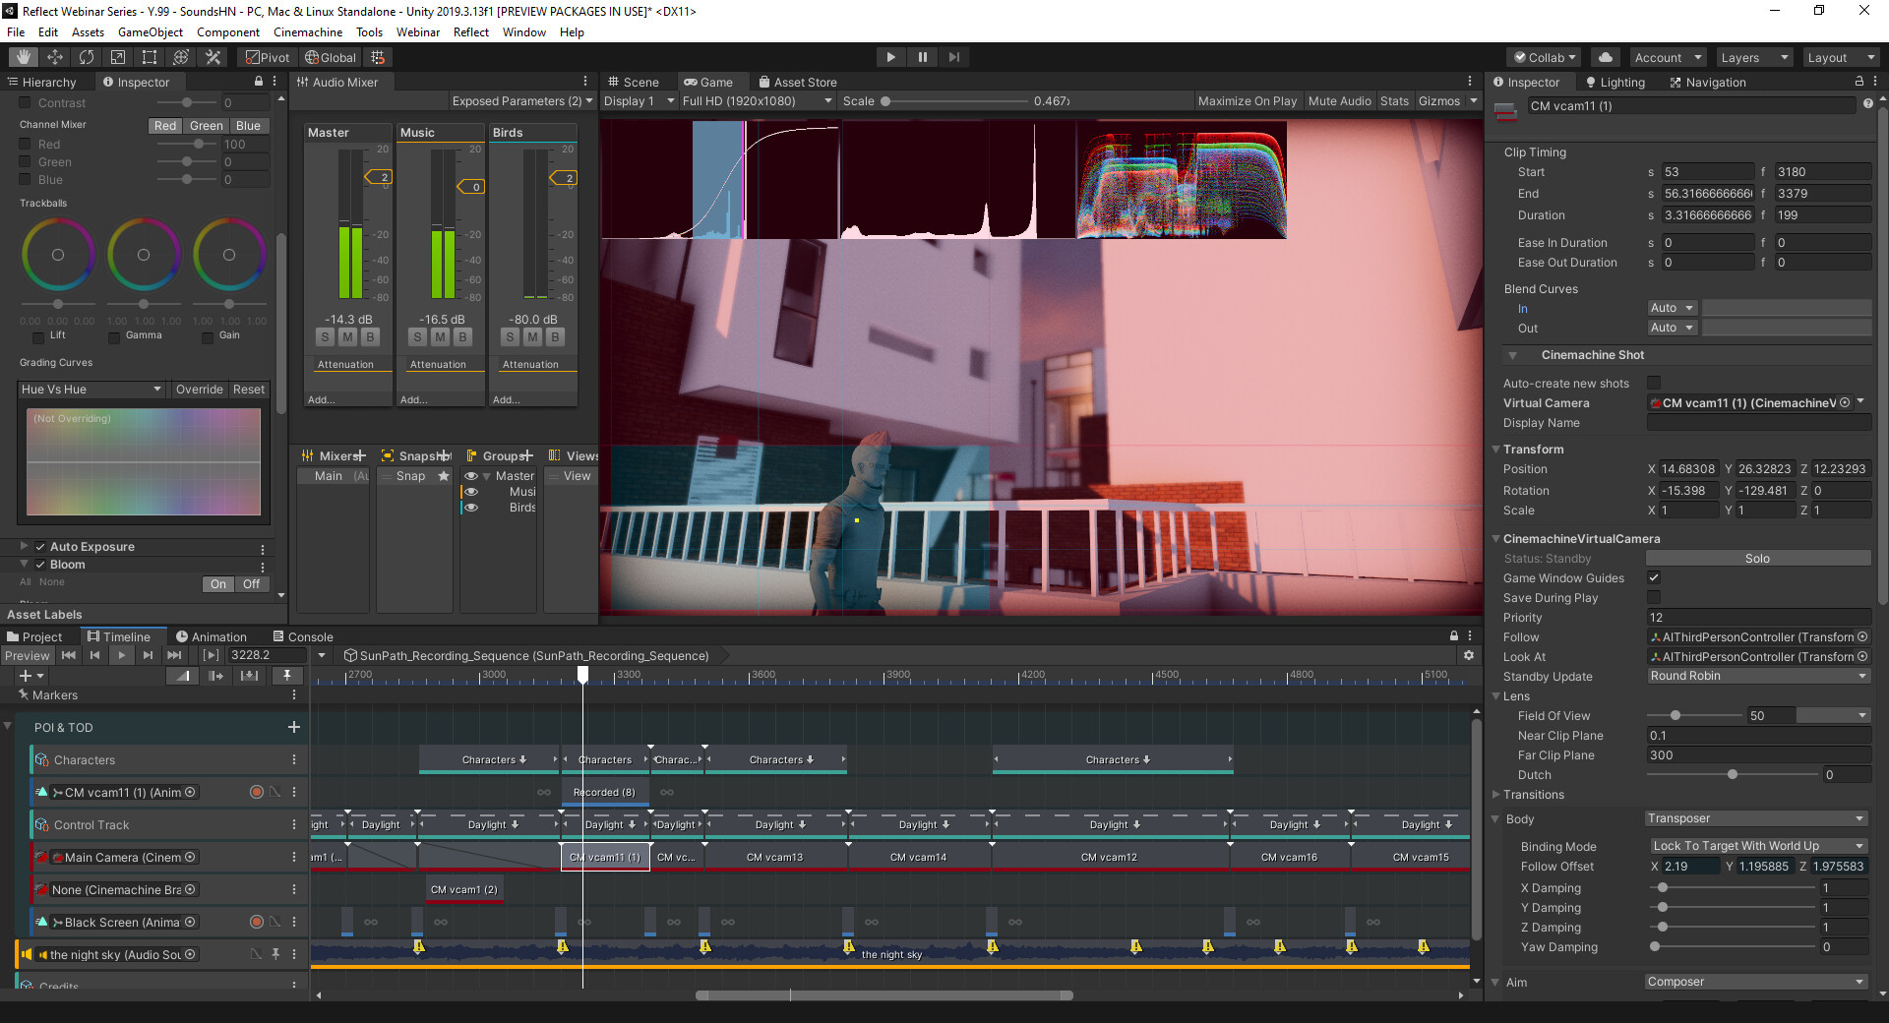Open the Layout dropdown
This screenshot has height=1023, width=1889.
point(1842,57)
